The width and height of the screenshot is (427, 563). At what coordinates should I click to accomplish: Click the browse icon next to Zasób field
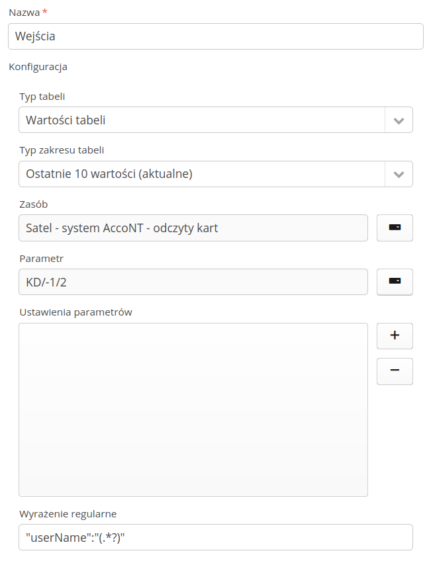395,228
